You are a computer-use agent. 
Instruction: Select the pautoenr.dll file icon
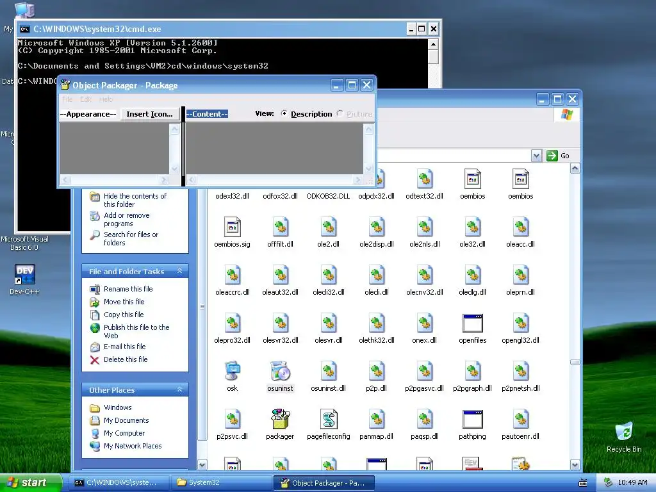(520, 419)
